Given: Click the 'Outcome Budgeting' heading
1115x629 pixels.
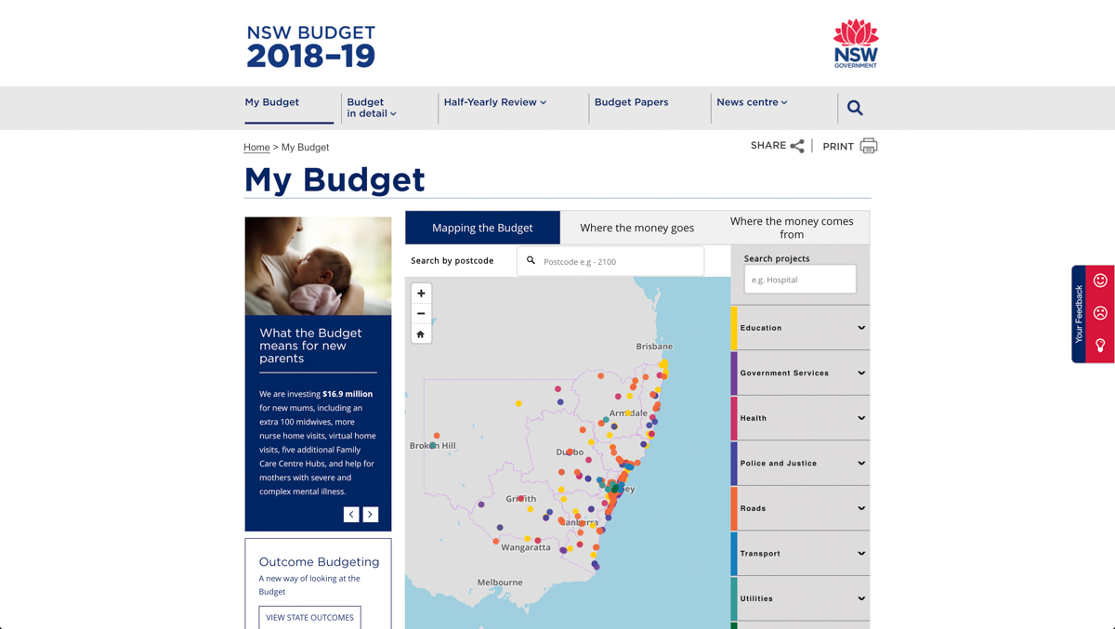Looking at the screenshot, I should coord(319,561).
